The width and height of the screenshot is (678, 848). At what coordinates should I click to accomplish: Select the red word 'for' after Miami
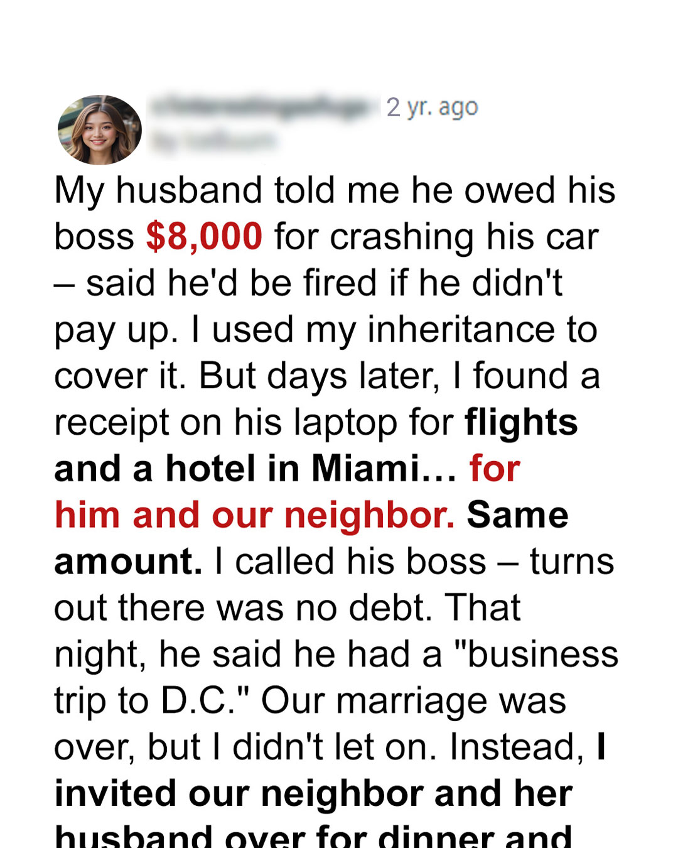[495, 469]
